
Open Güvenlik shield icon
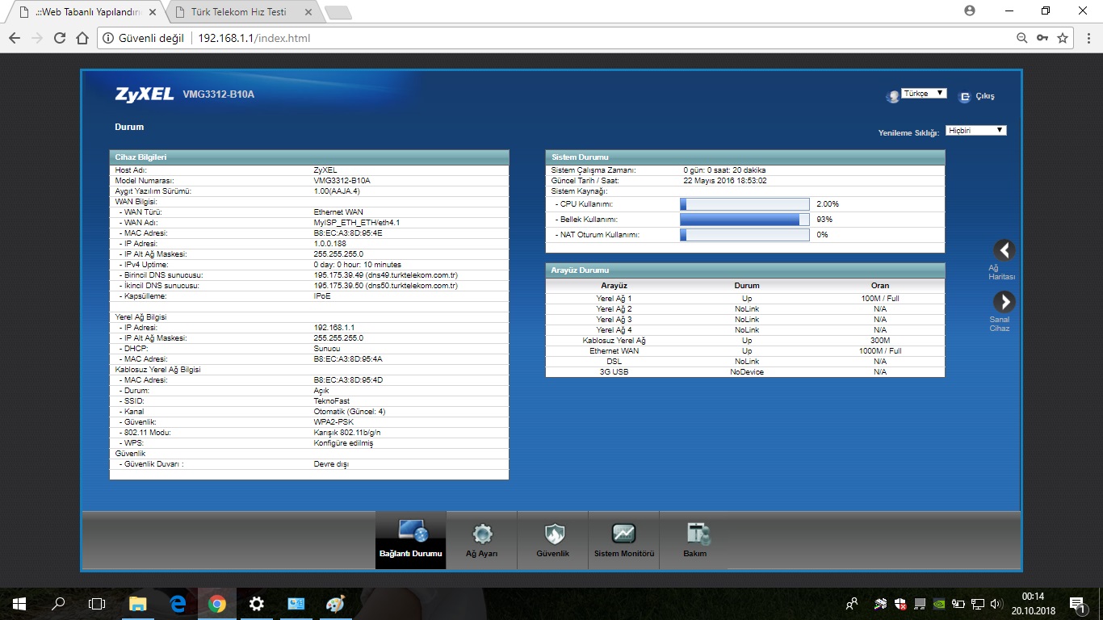point(554,534)
